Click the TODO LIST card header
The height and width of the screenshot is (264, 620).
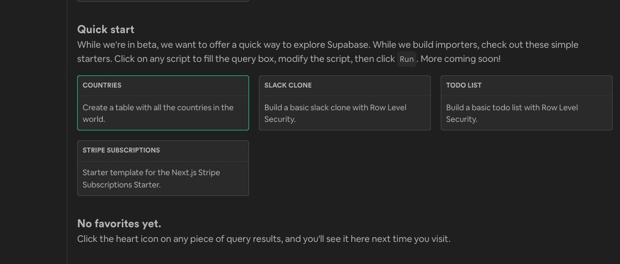point(464,86)
